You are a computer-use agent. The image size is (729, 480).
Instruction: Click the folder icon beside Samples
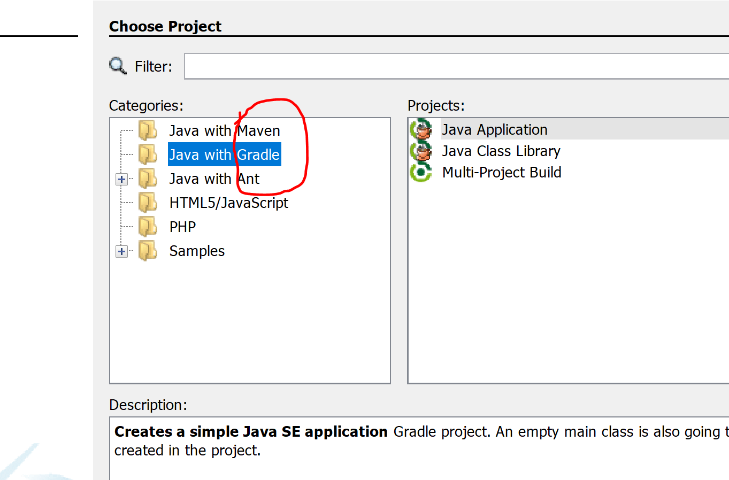coord(148,250)
